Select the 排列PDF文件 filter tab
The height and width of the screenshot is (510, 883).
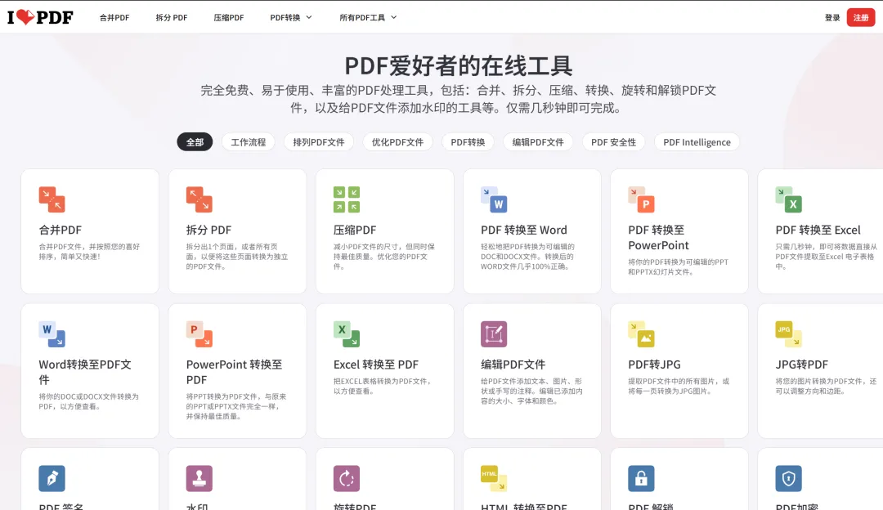pos(319,142)
